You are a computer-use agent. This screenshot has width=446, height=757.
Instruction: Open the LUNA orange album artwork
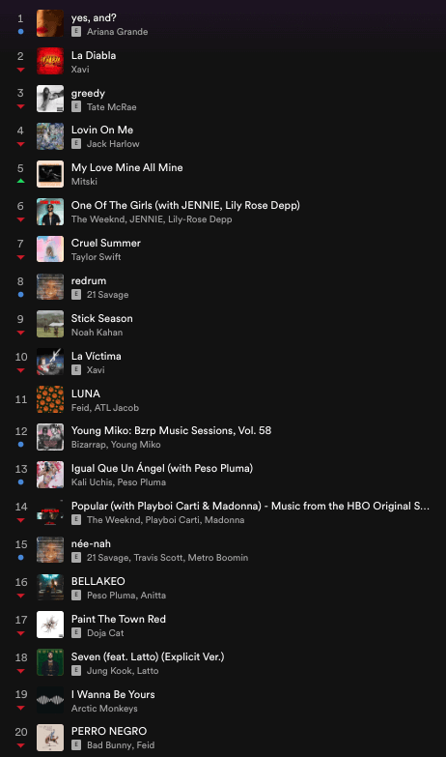tap(50, 399)
